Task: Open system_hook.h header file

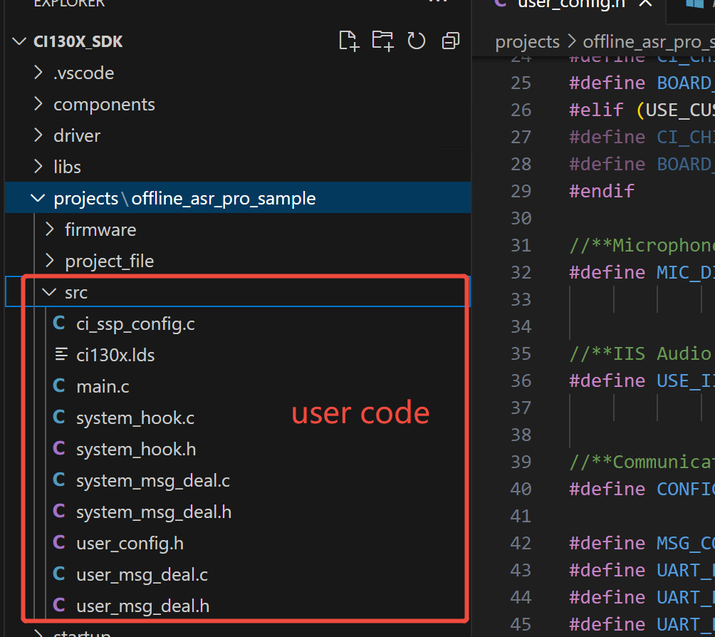Action: click(x=136, y=449)
